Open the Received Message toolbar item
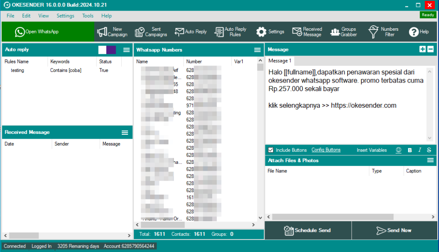 (x=307, y=32)
